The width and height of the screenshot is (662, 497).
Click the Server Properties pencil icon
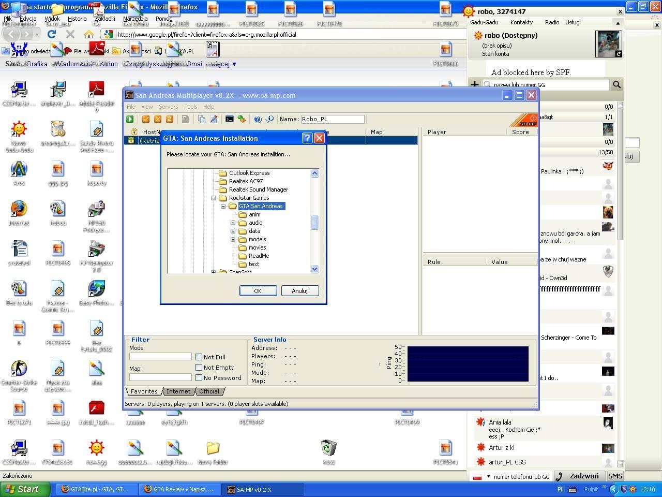[213, 119]
